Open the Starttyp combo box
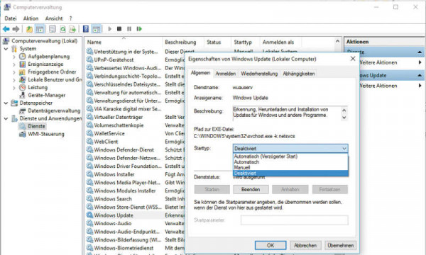This screenshot has width=426, height=255. click(x=290, y=148)
